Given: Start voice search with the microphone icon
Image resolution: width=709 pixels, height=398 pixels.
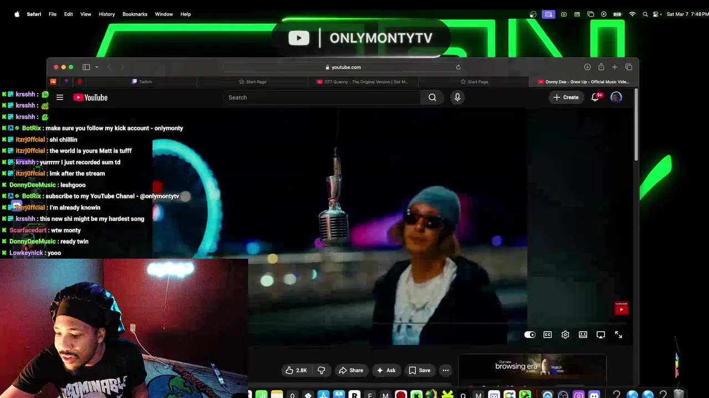Looking at the screenshot, I should pyautogui.click(x=457, y=97).
